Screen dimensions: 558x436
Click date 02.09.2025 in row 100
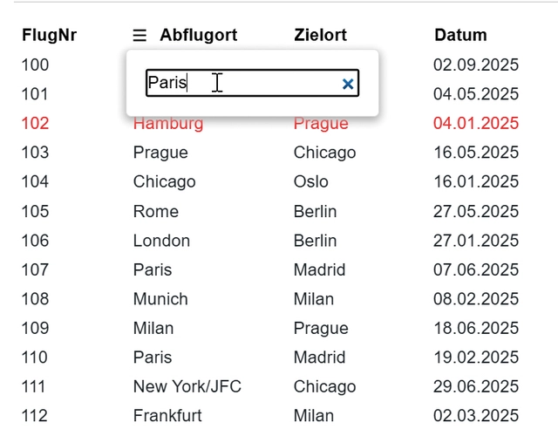click(x=475, y=65)
